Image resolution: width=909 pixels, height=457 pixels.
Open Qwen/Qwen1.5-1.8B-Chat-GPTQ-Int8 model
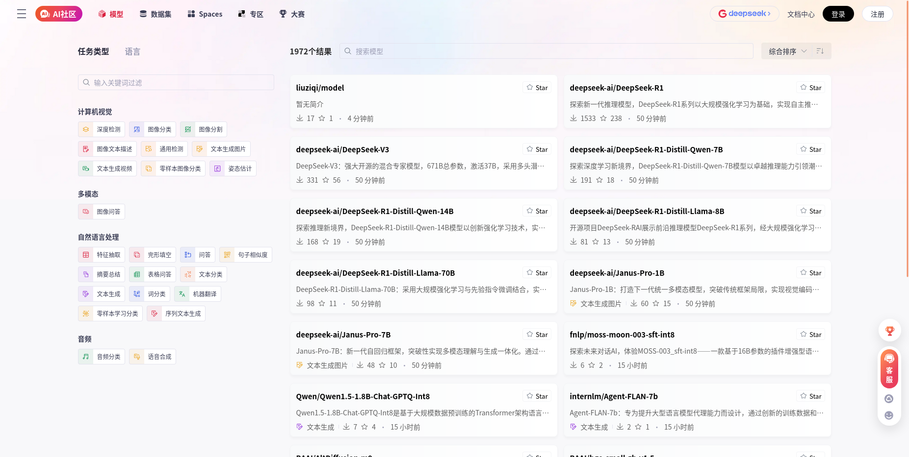tap(363, 396)
